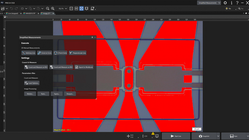Select the Arbitrary Line measurement tool

click(x=29, y=53)
